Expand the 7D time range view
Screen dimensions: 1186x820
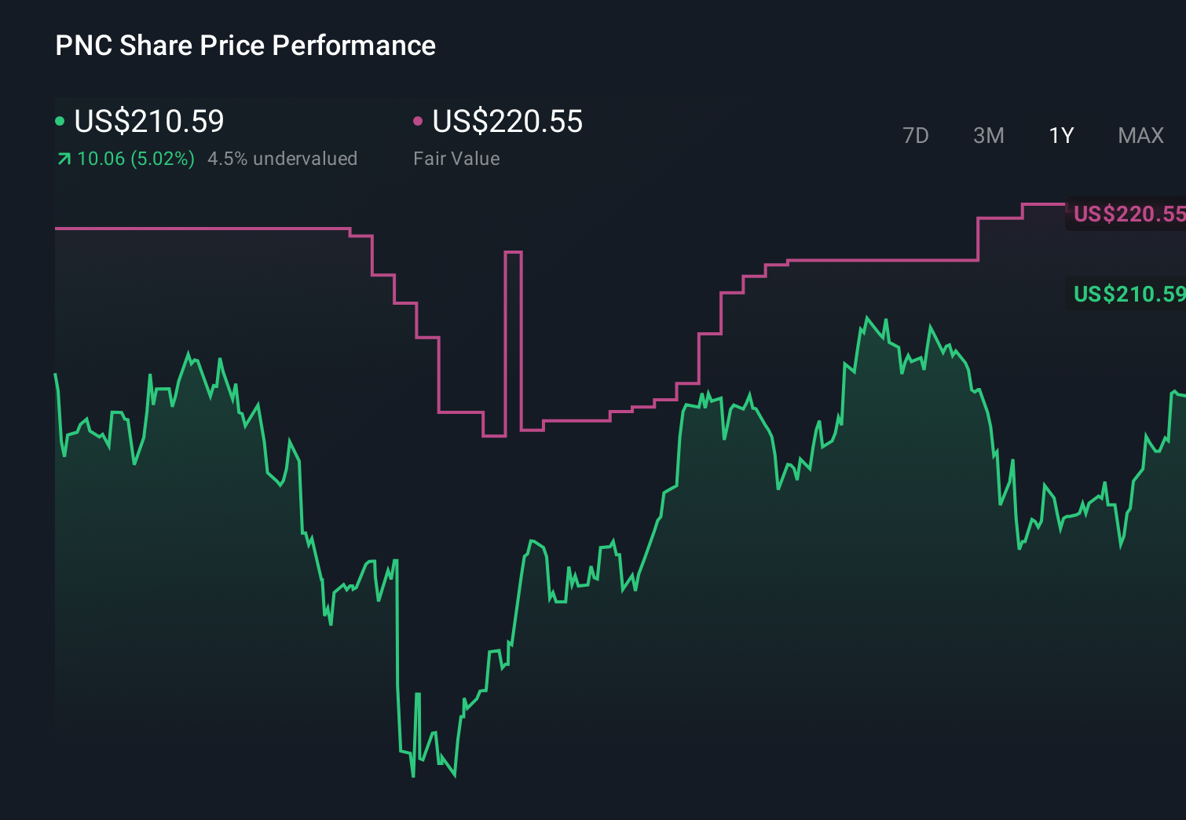[917, 135]
